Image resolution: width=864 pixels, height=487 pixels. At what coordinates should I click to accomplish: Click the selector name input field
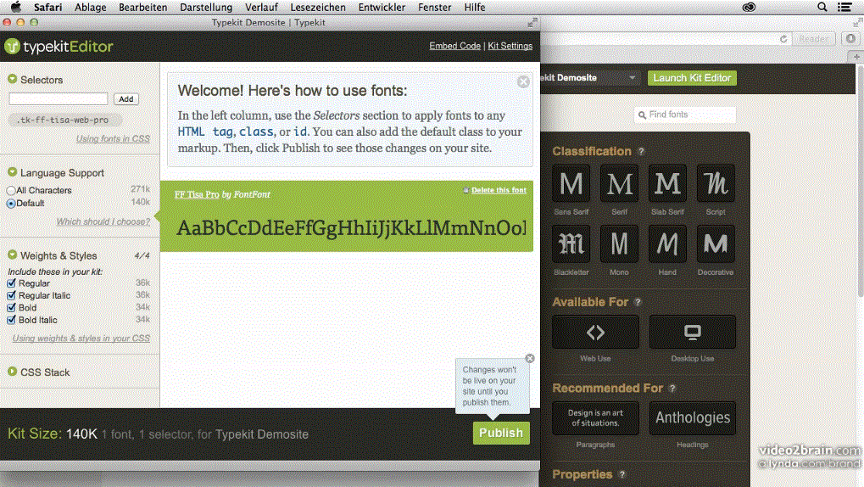(59, 98)
